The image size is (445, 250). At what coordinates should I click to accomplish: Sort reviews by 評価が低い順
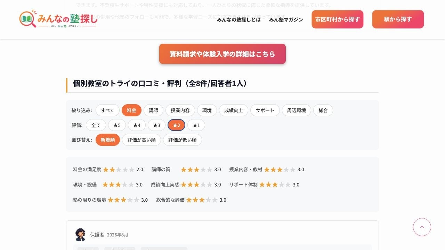coord(183,140)
